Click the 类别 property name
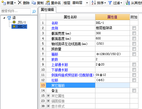 tap(55, 28)
